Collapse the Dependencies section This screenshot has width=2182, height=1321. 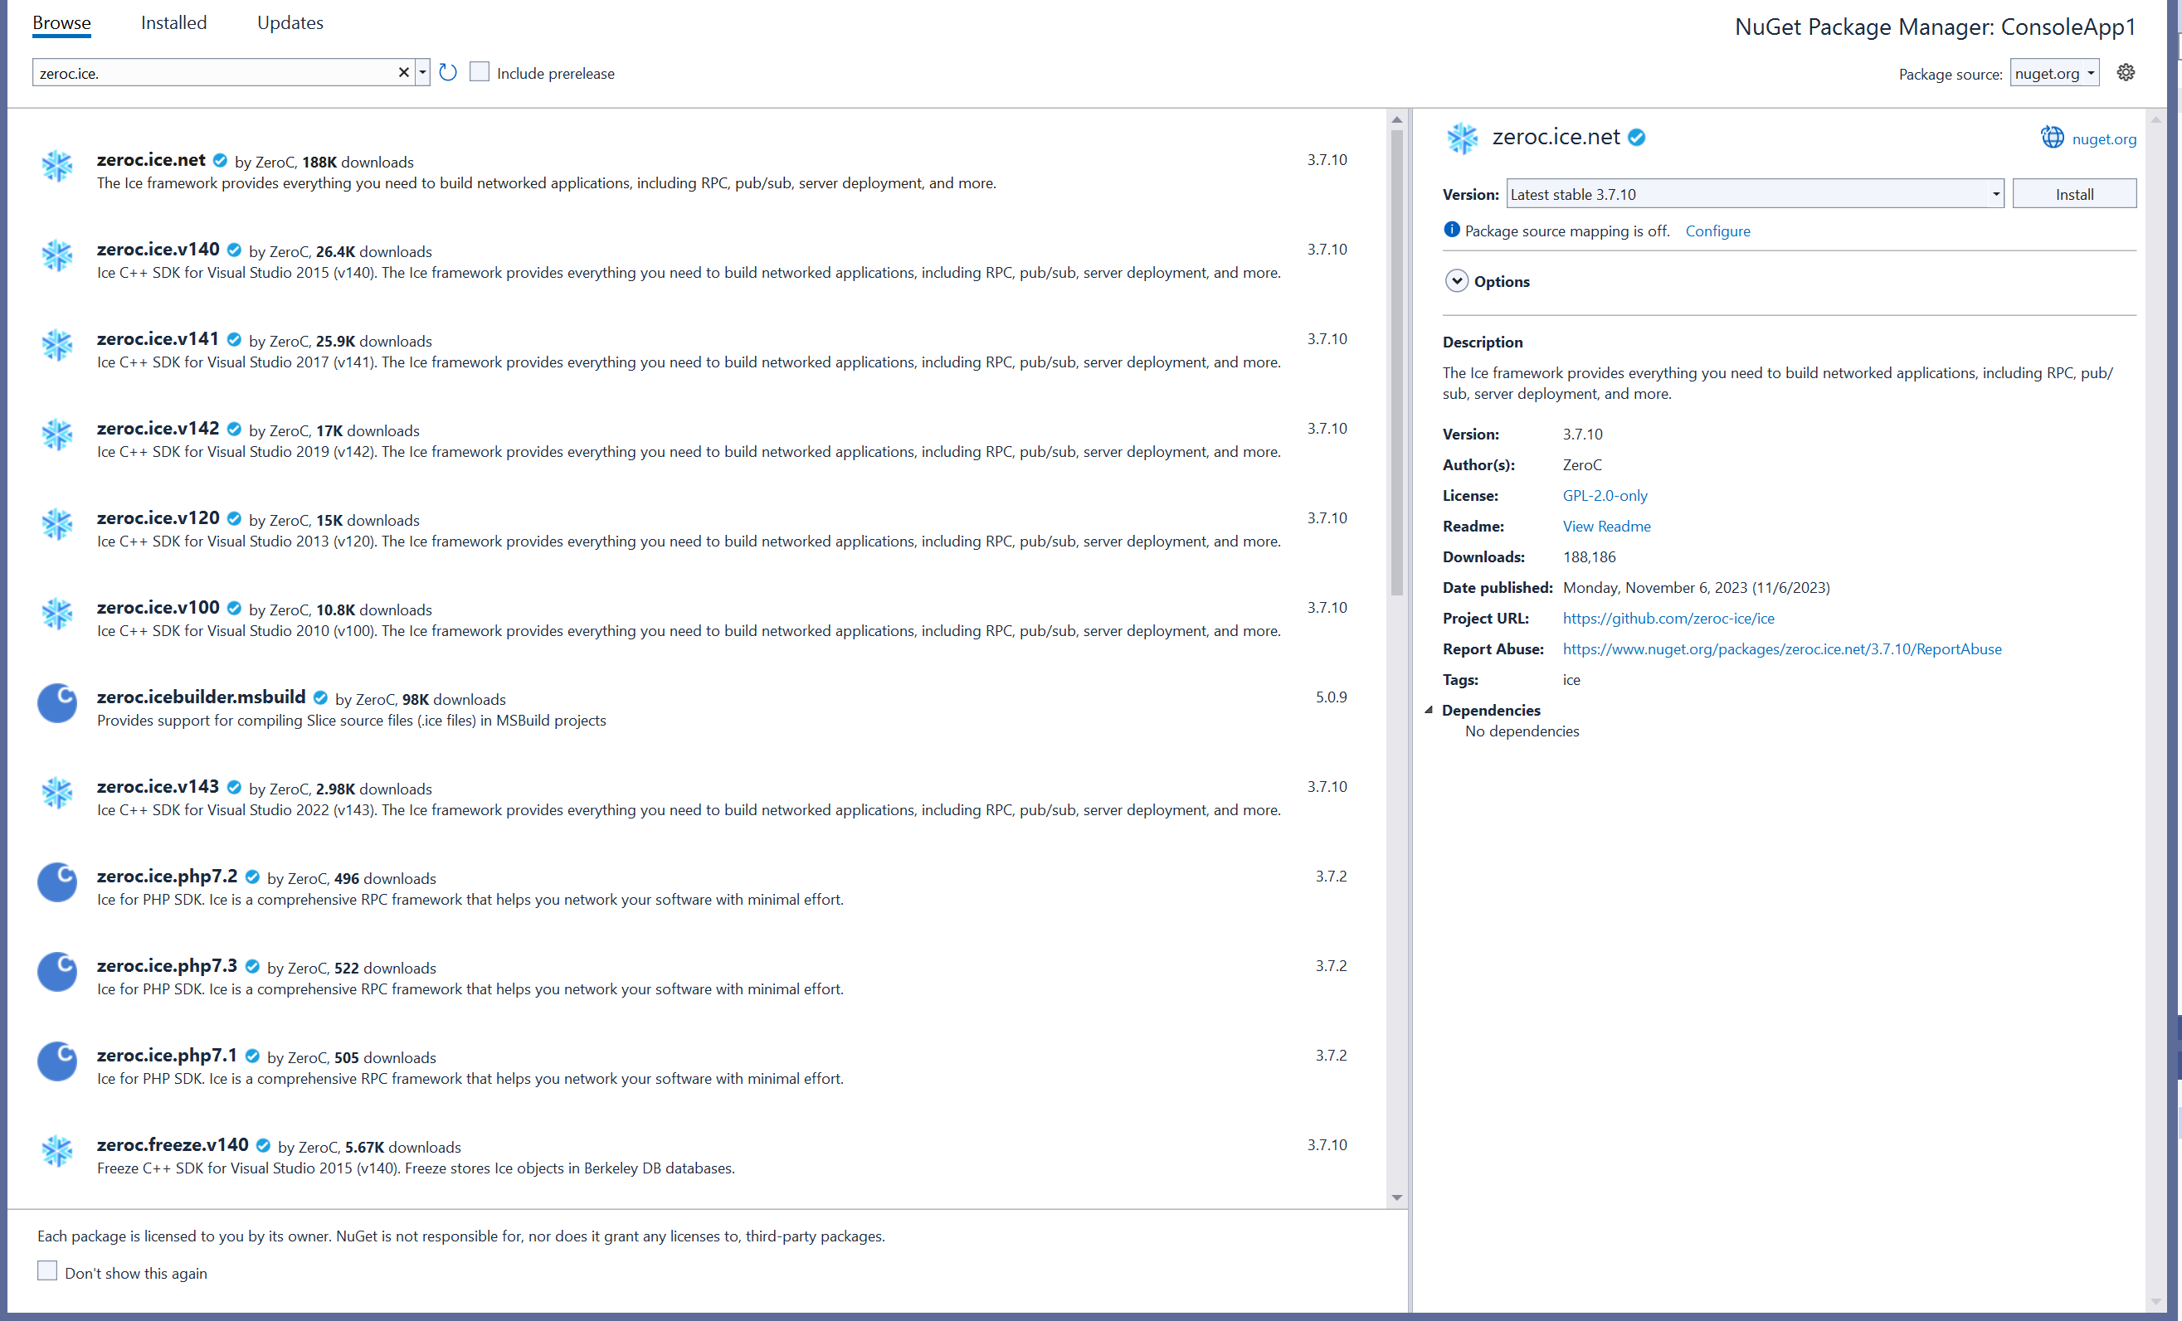tap(1429, 710)
